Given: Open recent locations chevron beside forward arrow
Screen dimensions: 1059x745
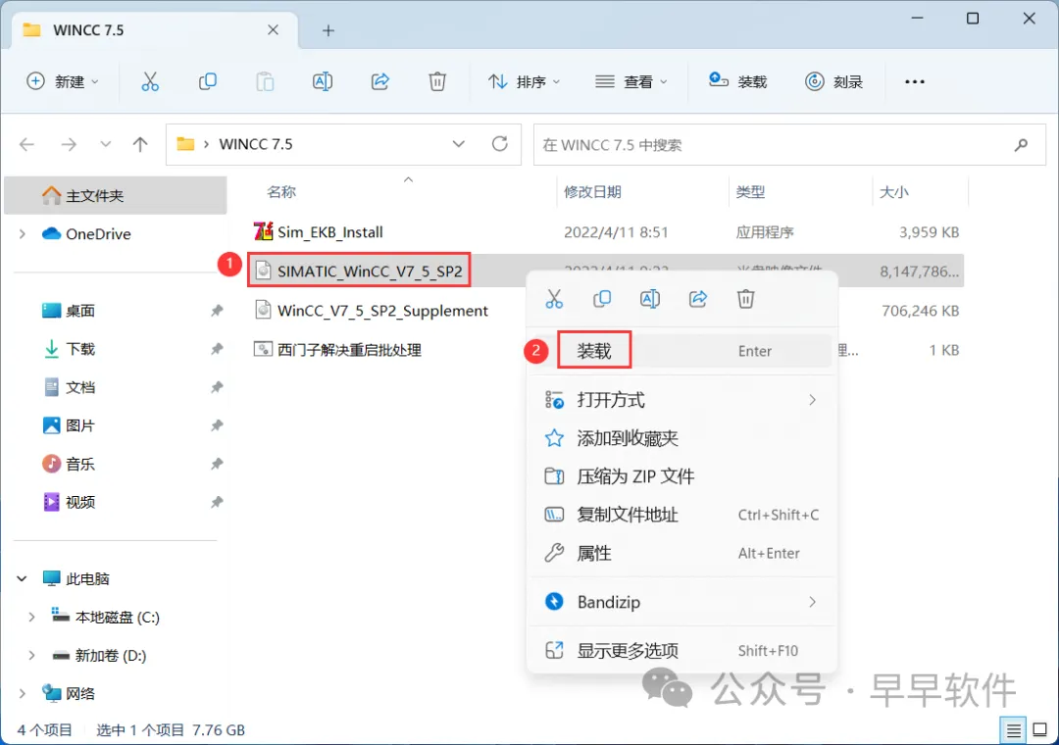Looking at the screenshot, I should 105,144.
